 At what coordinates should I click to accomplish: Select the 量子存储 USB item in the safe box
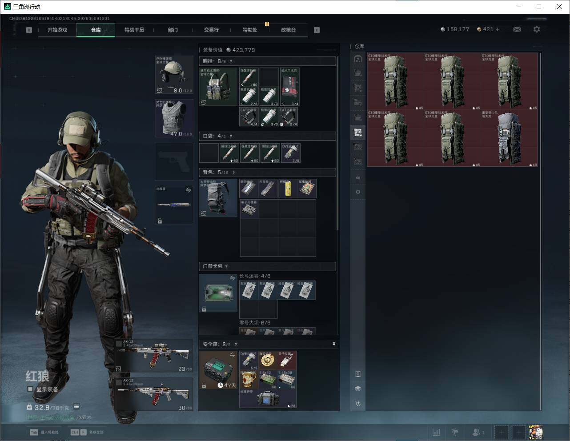coord(287,360)
